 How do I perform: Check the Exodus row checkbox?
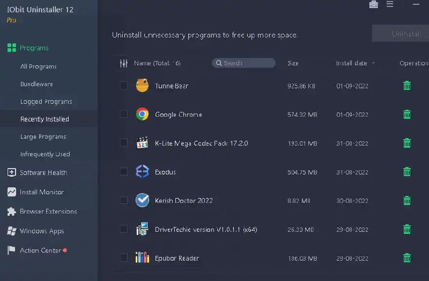pos(124,172)
